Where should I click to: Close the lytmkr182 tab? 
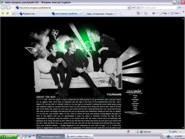point(81,14)
